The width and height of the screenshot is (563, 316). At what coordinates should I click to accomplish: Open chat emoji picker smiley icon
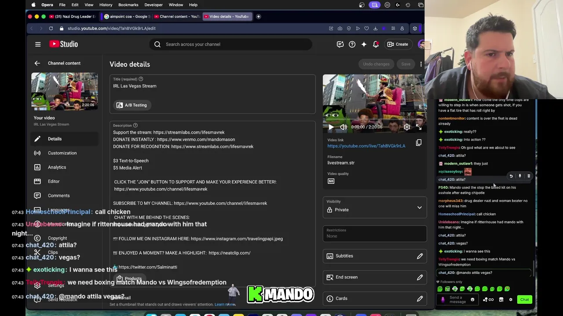tap(472, 300)
